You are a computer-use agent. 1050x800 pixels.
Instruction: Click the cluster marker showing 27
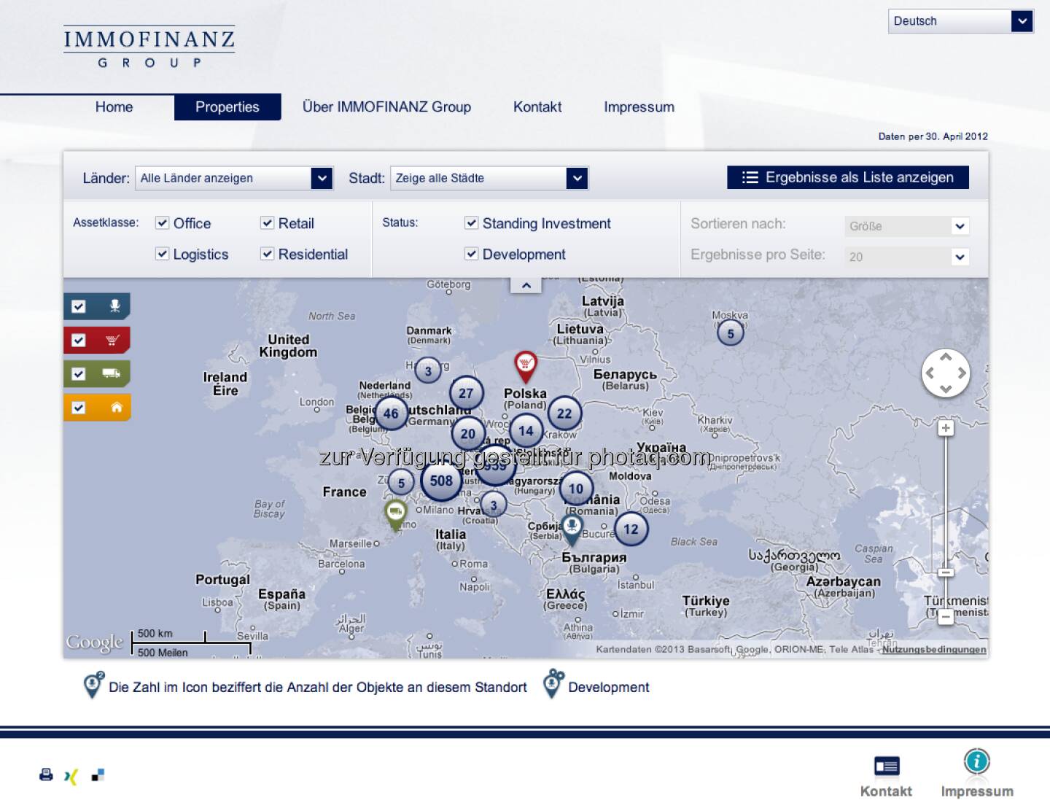[x=466, y=393]
